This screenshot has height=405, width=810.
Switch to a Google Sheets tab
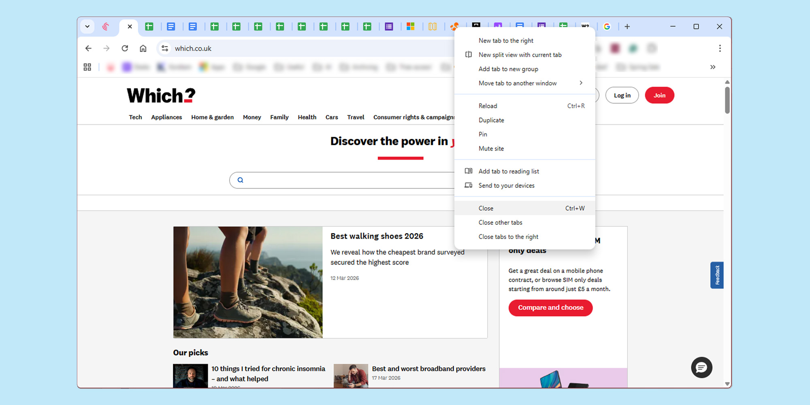click(x=149, y=26)
